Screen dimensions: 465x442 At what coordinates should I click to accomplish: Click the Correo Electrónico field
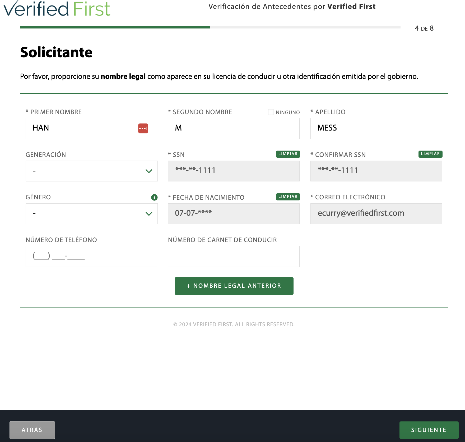tap(376, 214)
